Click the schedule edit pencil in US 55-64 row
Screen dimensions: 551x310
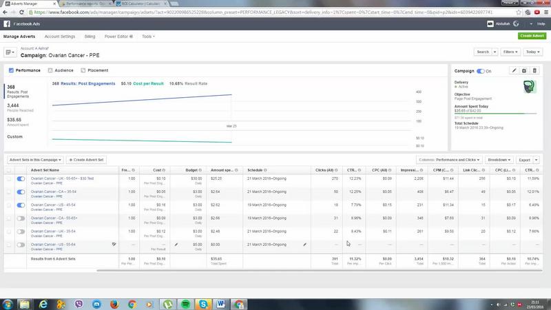[304, 245]
